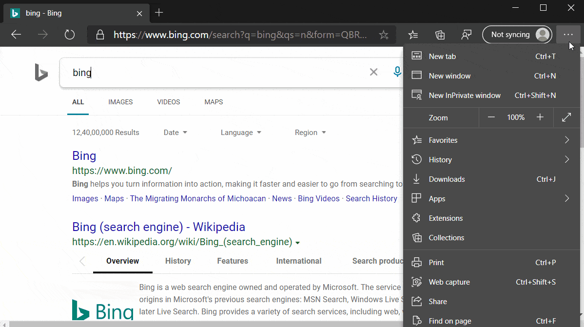Click the address bar URL

(240, 35)
